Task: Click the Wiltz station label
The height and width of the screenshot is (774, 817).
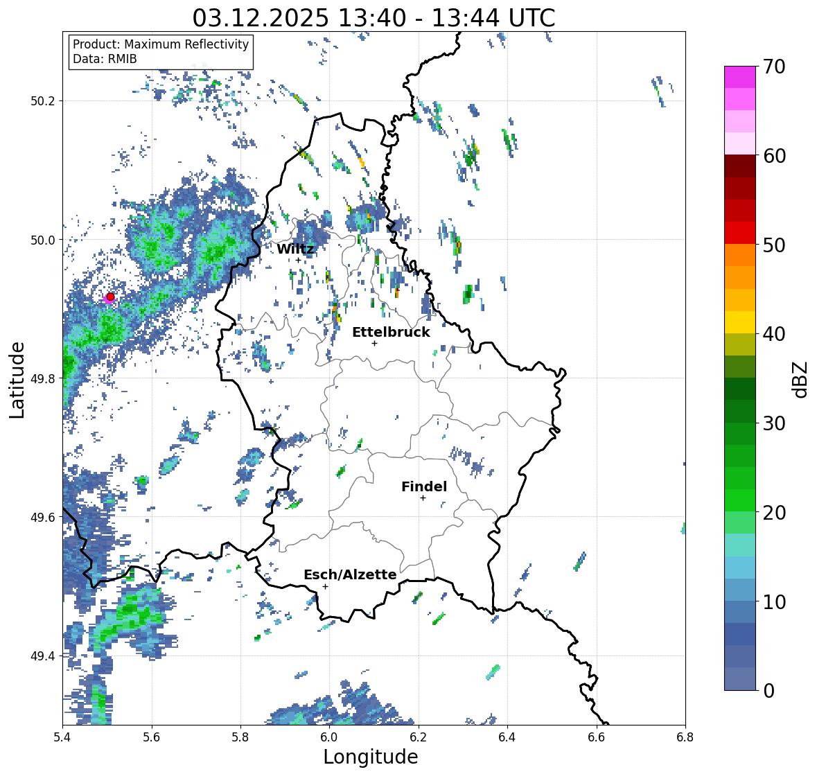Action: (x=295, y=249)
